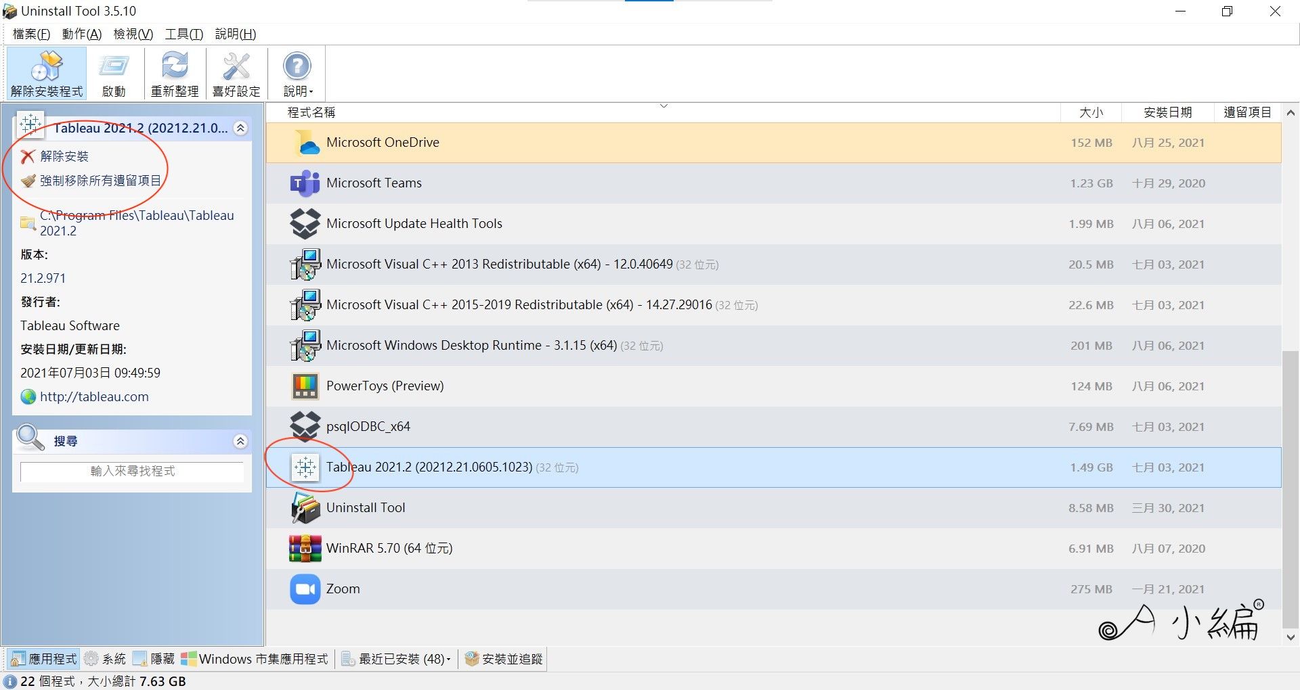Open the File (檔案) menu
Image resolution: width=1300 pixels, height=690 pixels.
point(31,34)
